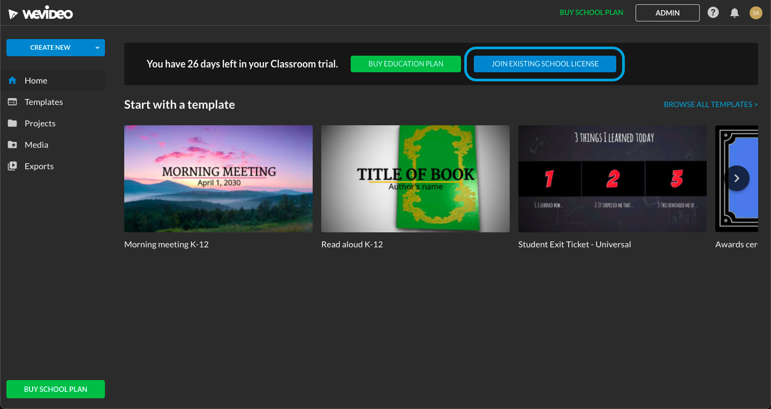Click the Buy School Plan button in sidebar
This screenshot has height=409, width=771.
pos(56,389)
